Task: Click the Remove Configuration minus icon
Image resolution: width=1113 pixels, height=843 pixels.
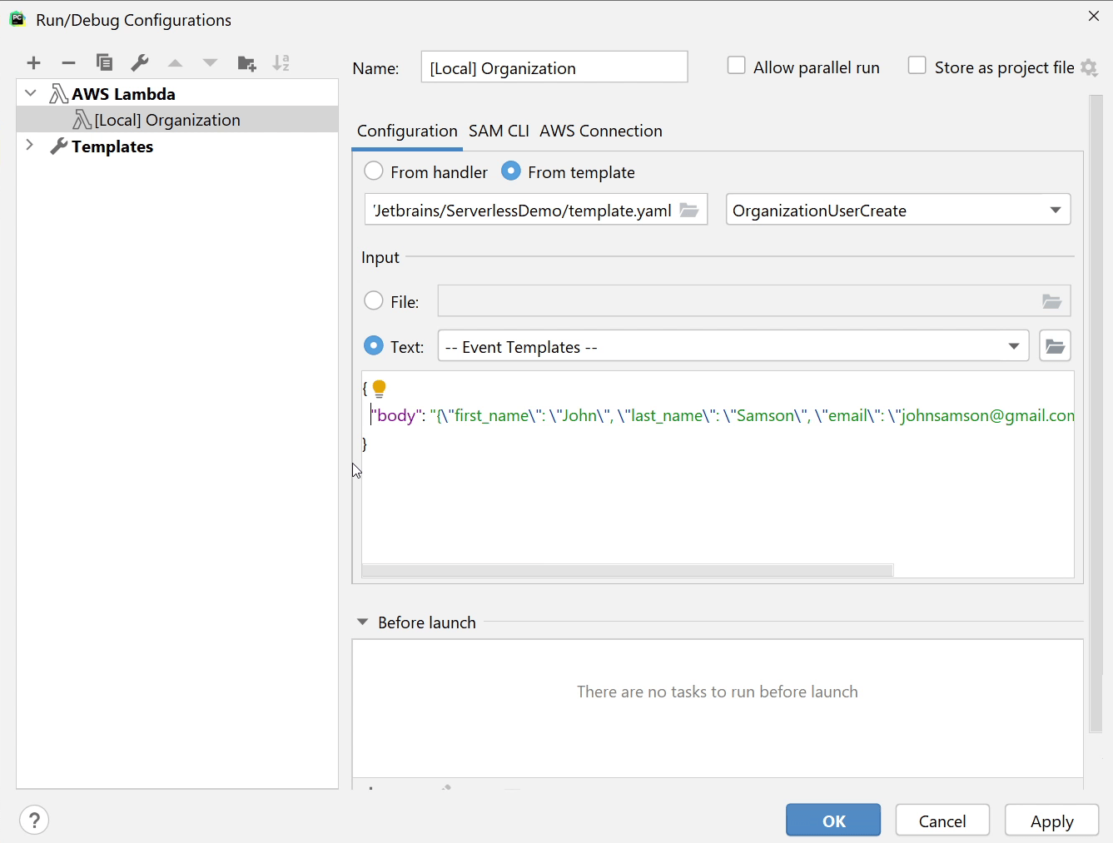Action: (69, 63)
